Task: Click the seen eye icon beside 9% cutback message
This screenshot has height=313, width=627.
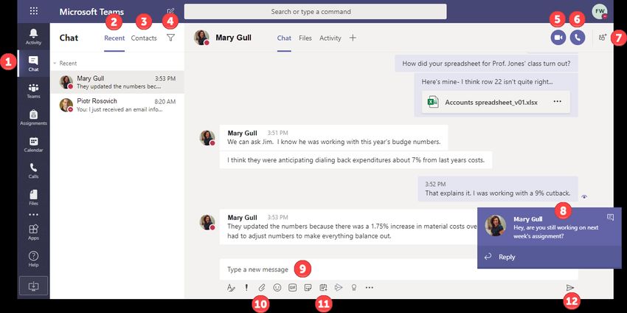Action: (585, 196)
